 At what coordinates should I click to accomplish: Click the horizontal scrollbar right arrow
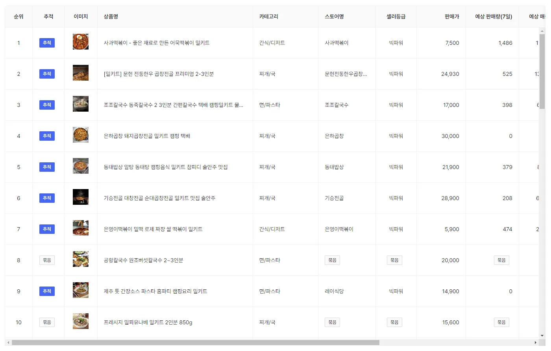point(535,343)
